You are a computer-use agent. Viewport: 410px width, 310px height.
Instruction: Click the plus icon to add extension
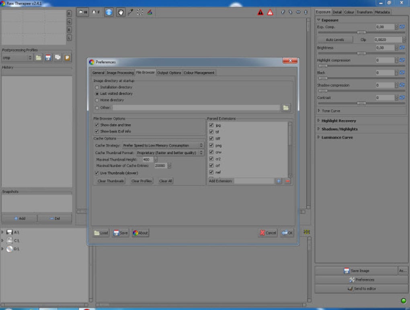[279, 181]
